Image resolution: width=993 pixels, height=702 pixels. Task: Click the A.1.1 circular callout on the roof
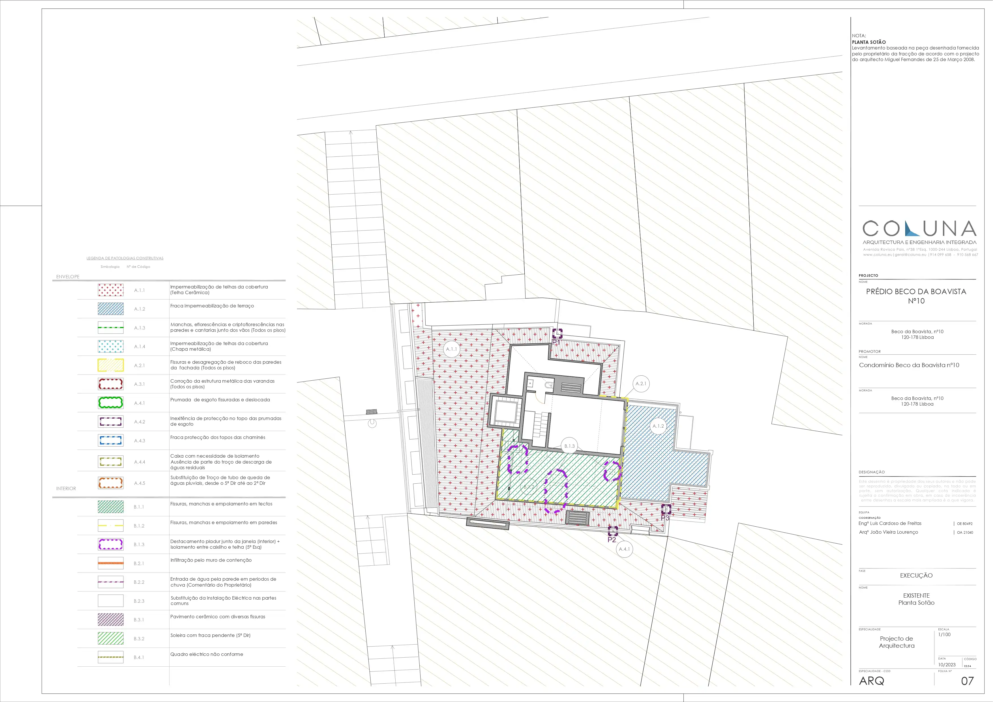tap(452, 349)
